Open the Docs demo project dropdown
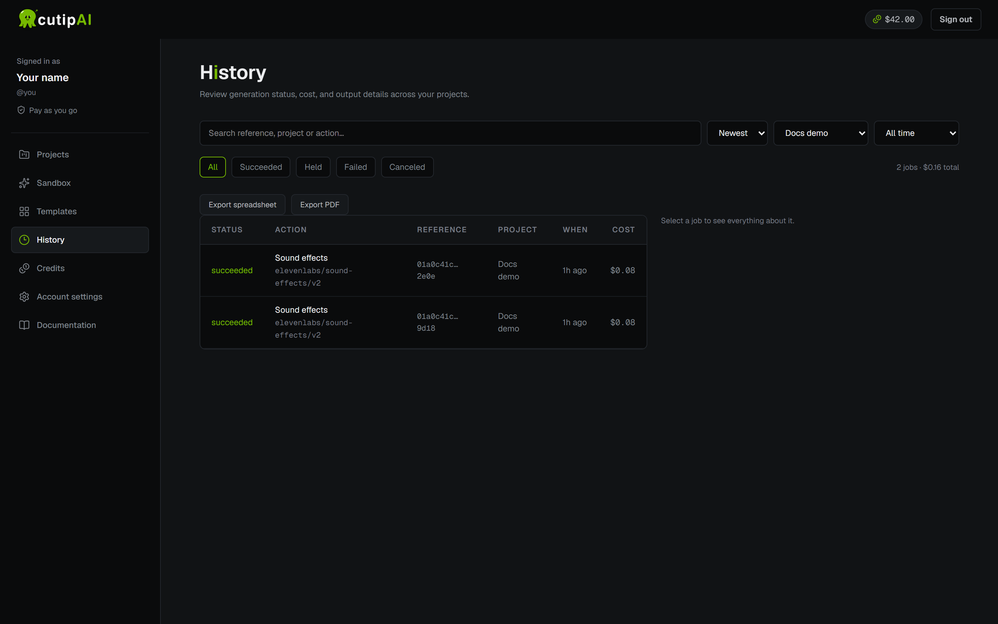The image size is (998, 624). pos(821,133)
